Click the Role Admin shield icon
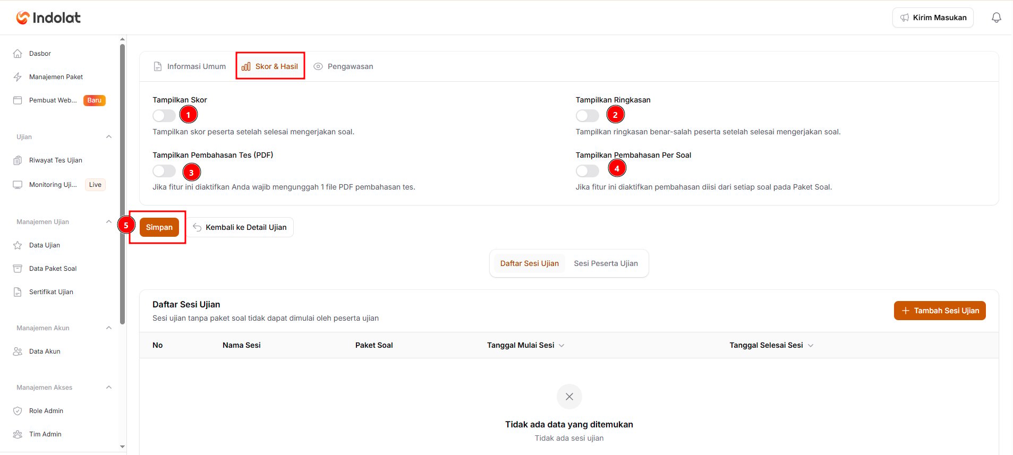Image resolution: width=1013 pixels, height=455 pixels. [18, 411]
